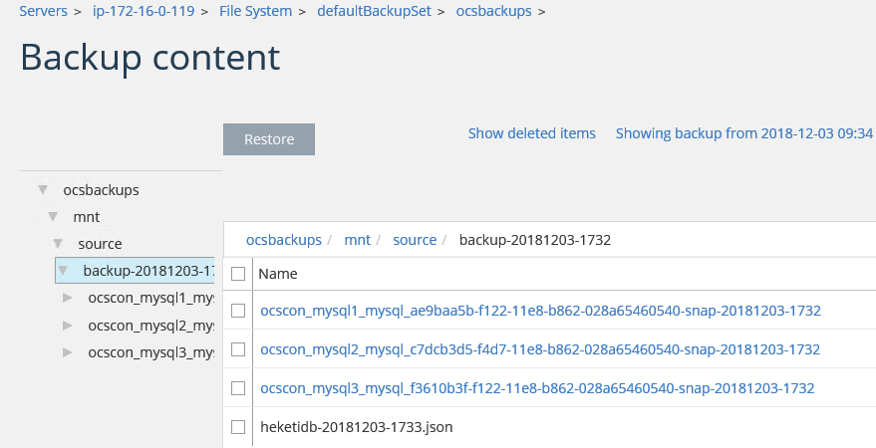Expand the ocscon_mysql2 tree node
This screenshot has width=876, height=448.
click(x=68, y=325)
